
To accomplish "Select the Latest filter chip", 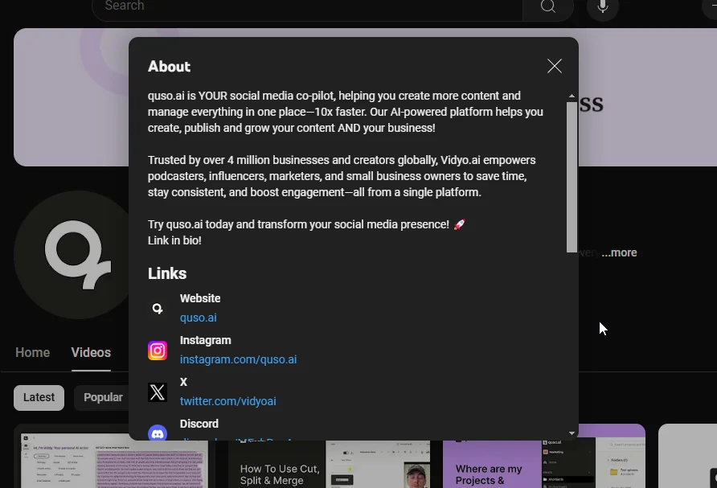I will [x=39, y=397].
